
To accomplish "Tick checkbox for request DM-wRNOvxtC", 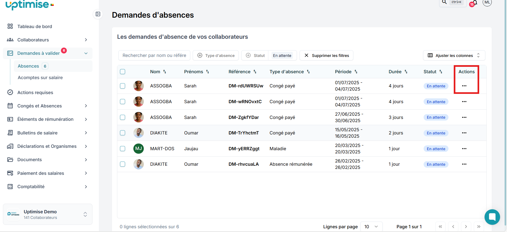I will [x=123, y=102].
